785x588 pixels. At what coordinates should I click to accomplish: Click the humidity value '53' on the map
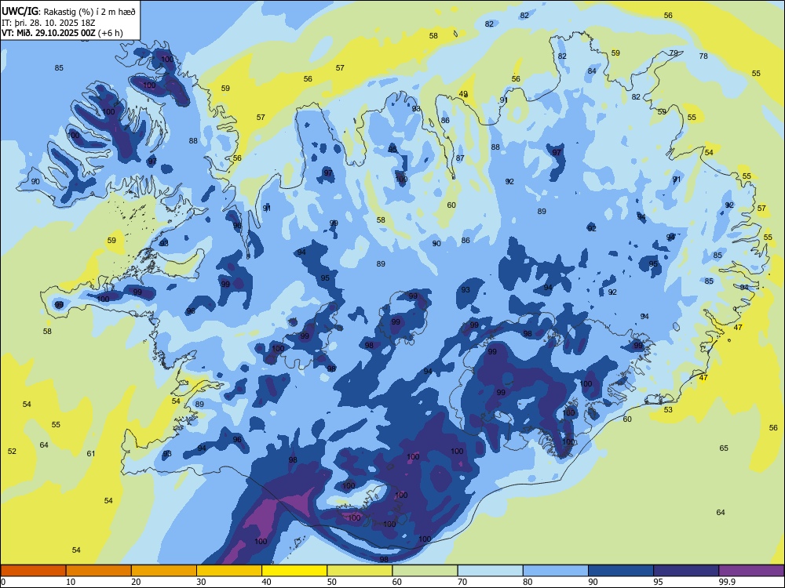(668, 409)
